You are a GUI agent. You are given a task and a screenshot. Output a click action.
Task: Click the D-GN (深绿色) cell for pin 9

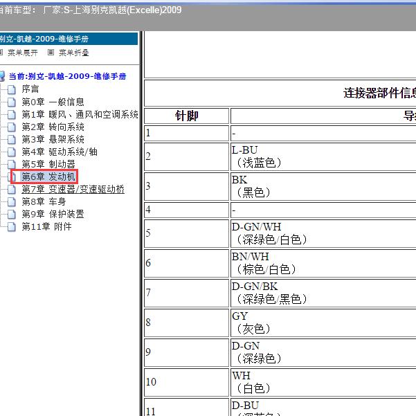tap(323, 352)
